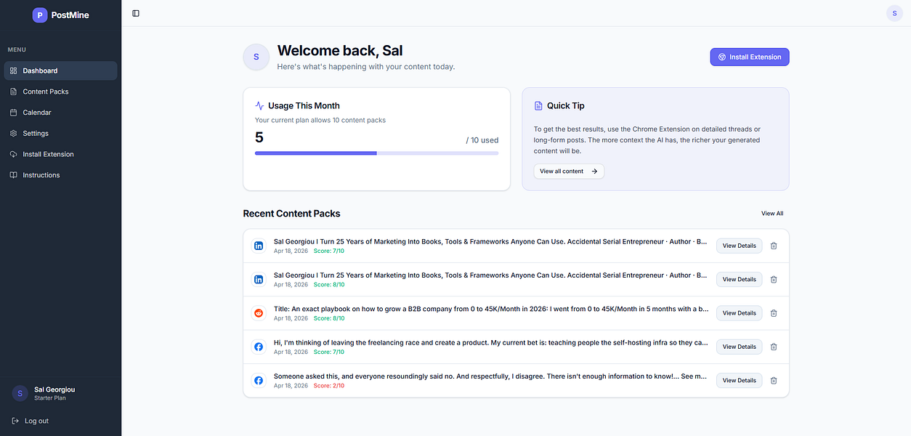
Task: Click the '/ 10 used' usage text
Action: [482, 140]
